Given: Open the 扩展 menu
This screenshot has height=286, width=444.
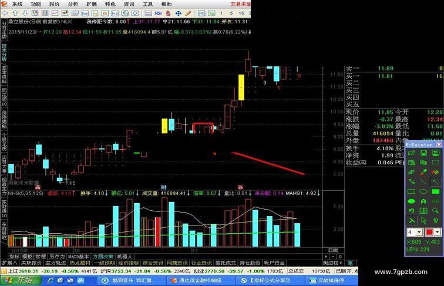Looking at the screenshot, I should [x=92, y=4].
